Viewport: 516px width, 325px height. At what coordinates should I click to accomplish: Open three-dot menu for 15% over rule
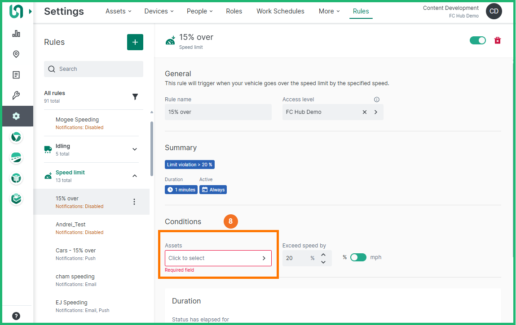tap(134, 202)
